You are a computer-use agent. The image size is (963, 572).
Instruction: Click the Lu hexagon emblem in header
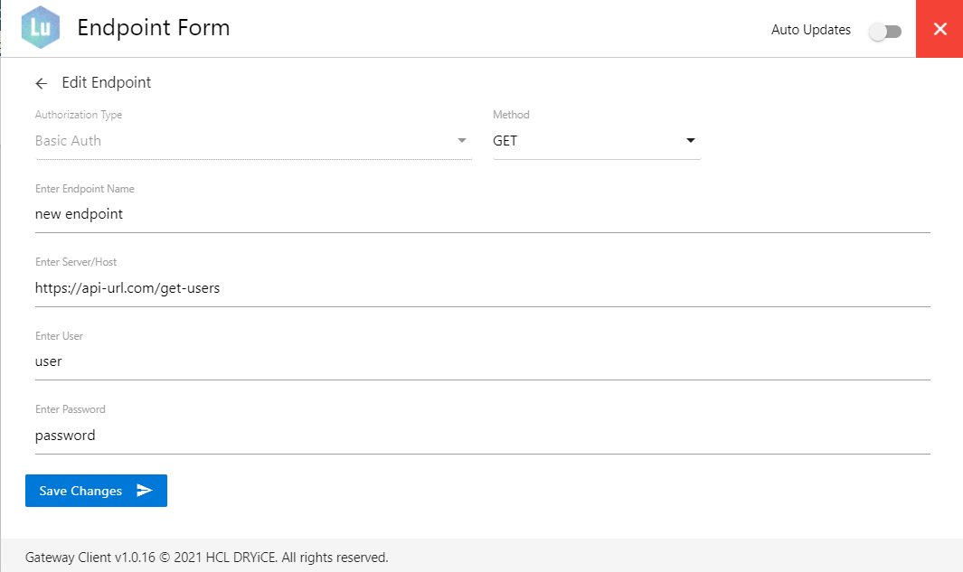[x=40, y=27]
